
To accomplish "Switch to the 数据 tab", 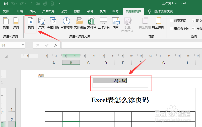I will [x=77, y=11].
